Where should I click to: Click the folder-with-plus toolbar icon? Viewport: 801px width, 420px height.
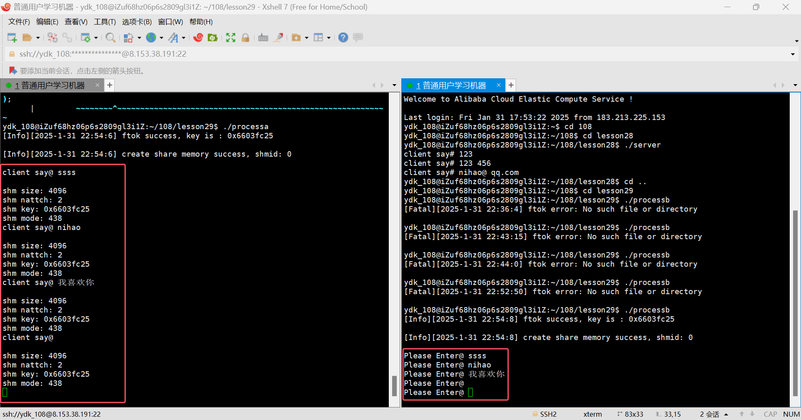[296, 37]
